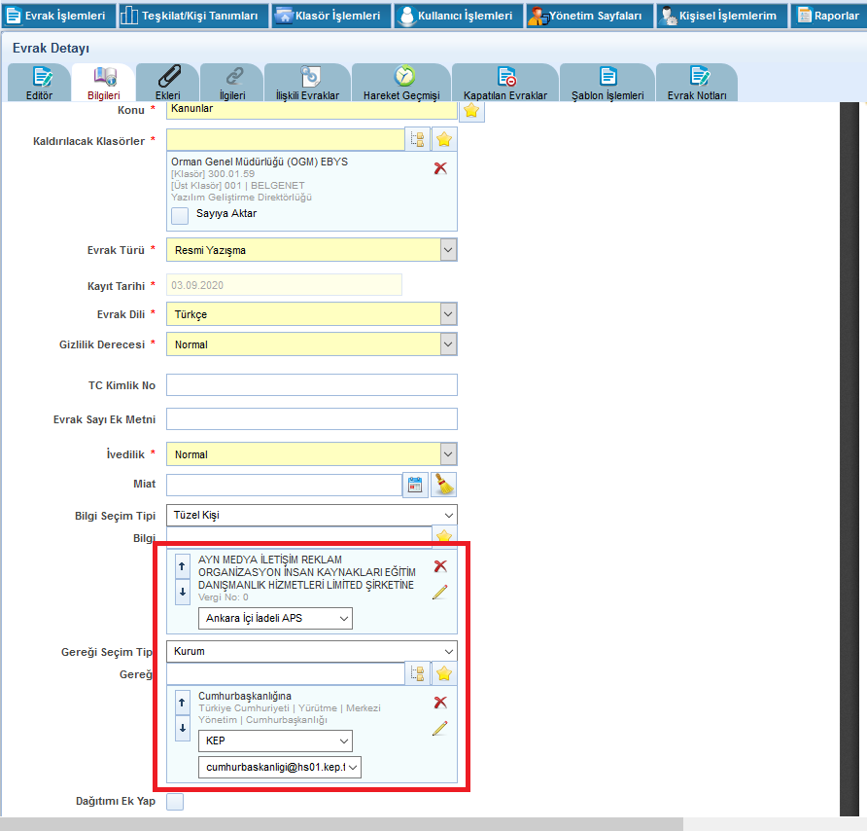
Task: Click the star icon next to Kaldırılacak Klasörler
Action: pyautogui.click(x=444, y=139)
